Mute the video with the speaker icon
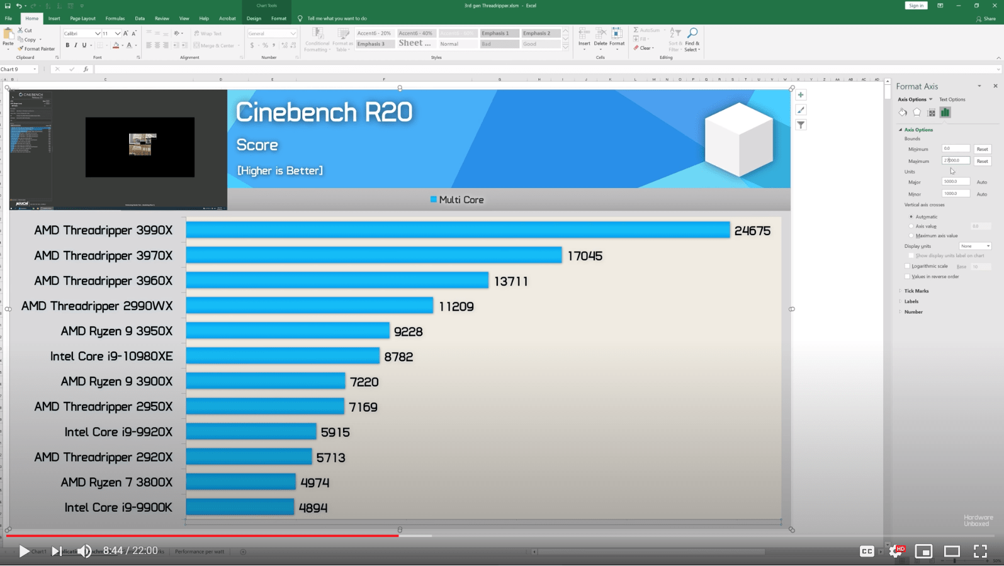 (x=84, y=552)
